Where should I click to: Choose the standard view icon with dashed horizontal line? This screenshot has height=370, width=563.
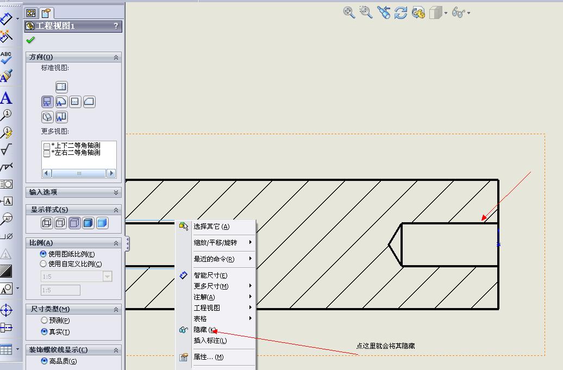75,102
